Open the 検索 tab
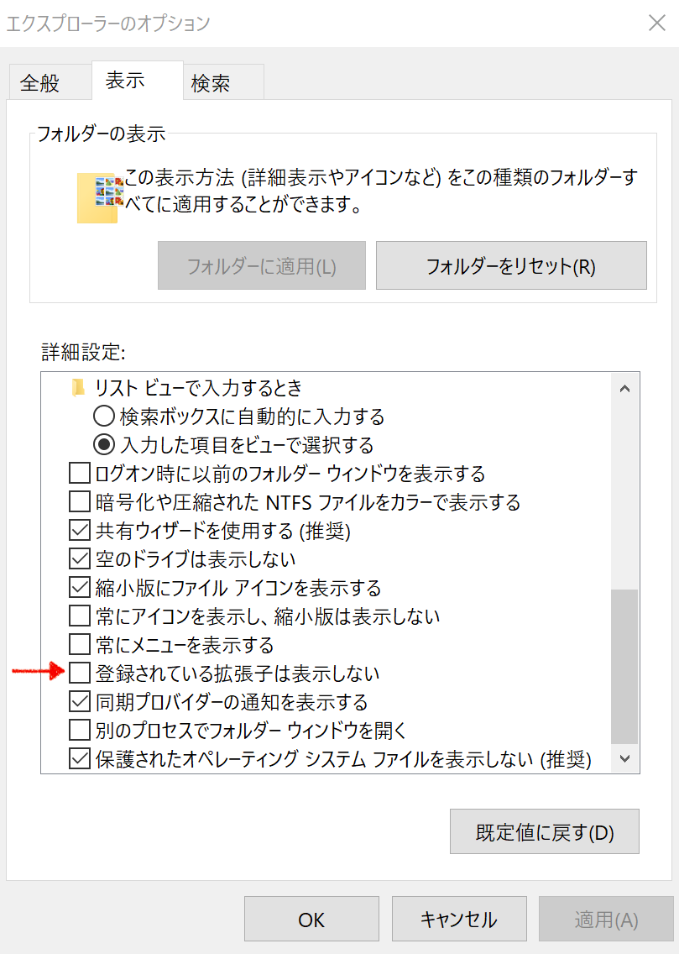Image resolution: width=679 pixels, height=954 pixels. point(211,83)
